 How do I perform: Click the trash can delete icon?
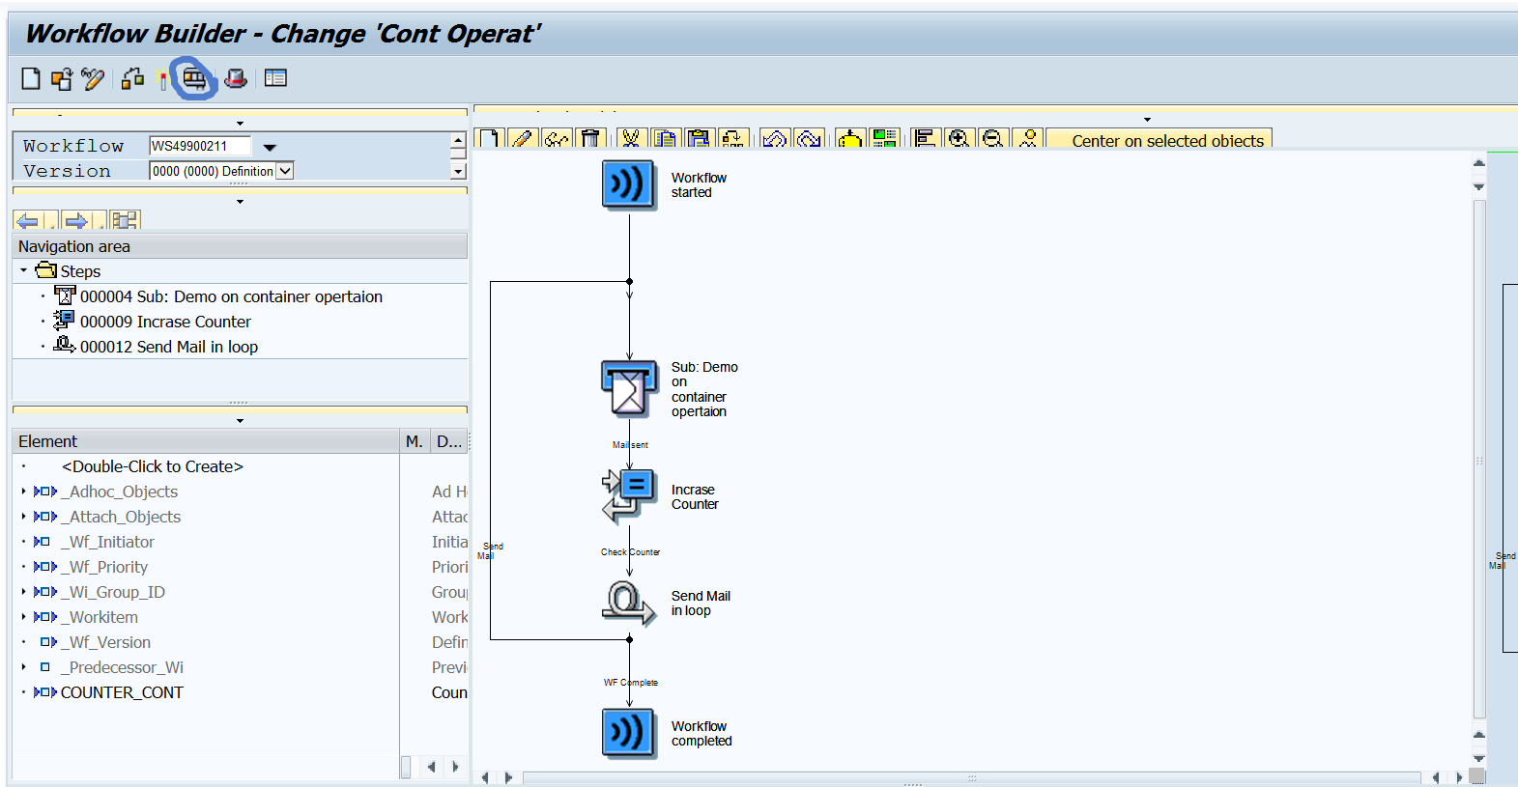click(591, 139)
